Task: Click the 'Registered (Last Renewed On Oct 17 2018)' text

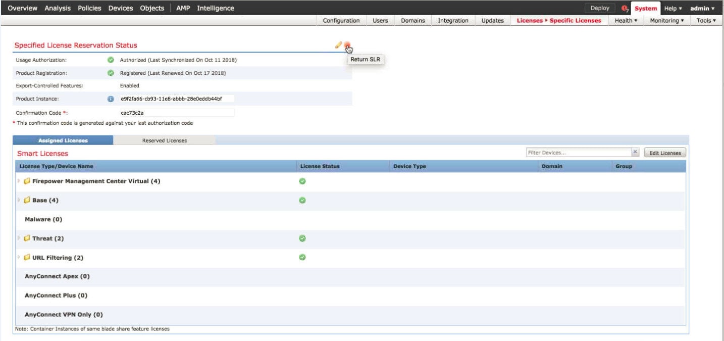Action: point(173,73)
